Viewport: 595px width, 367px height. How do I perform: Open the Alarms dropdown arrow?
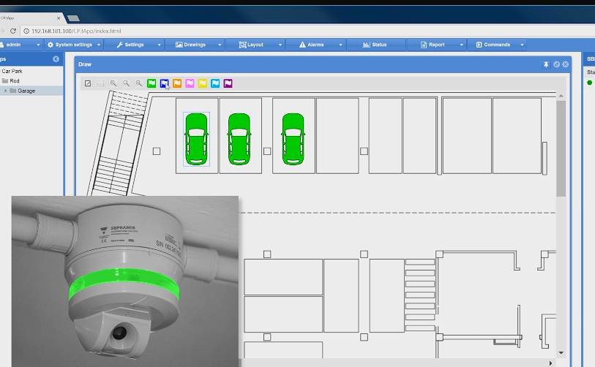[x=340, y=45]
